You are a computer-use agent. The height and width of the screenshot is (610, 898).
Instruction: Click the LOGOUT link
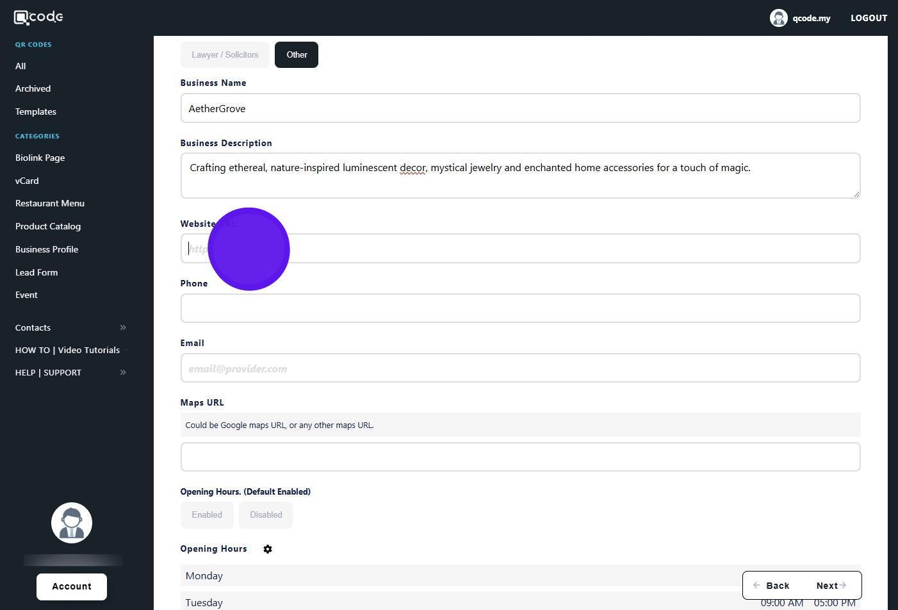(869, 18)
